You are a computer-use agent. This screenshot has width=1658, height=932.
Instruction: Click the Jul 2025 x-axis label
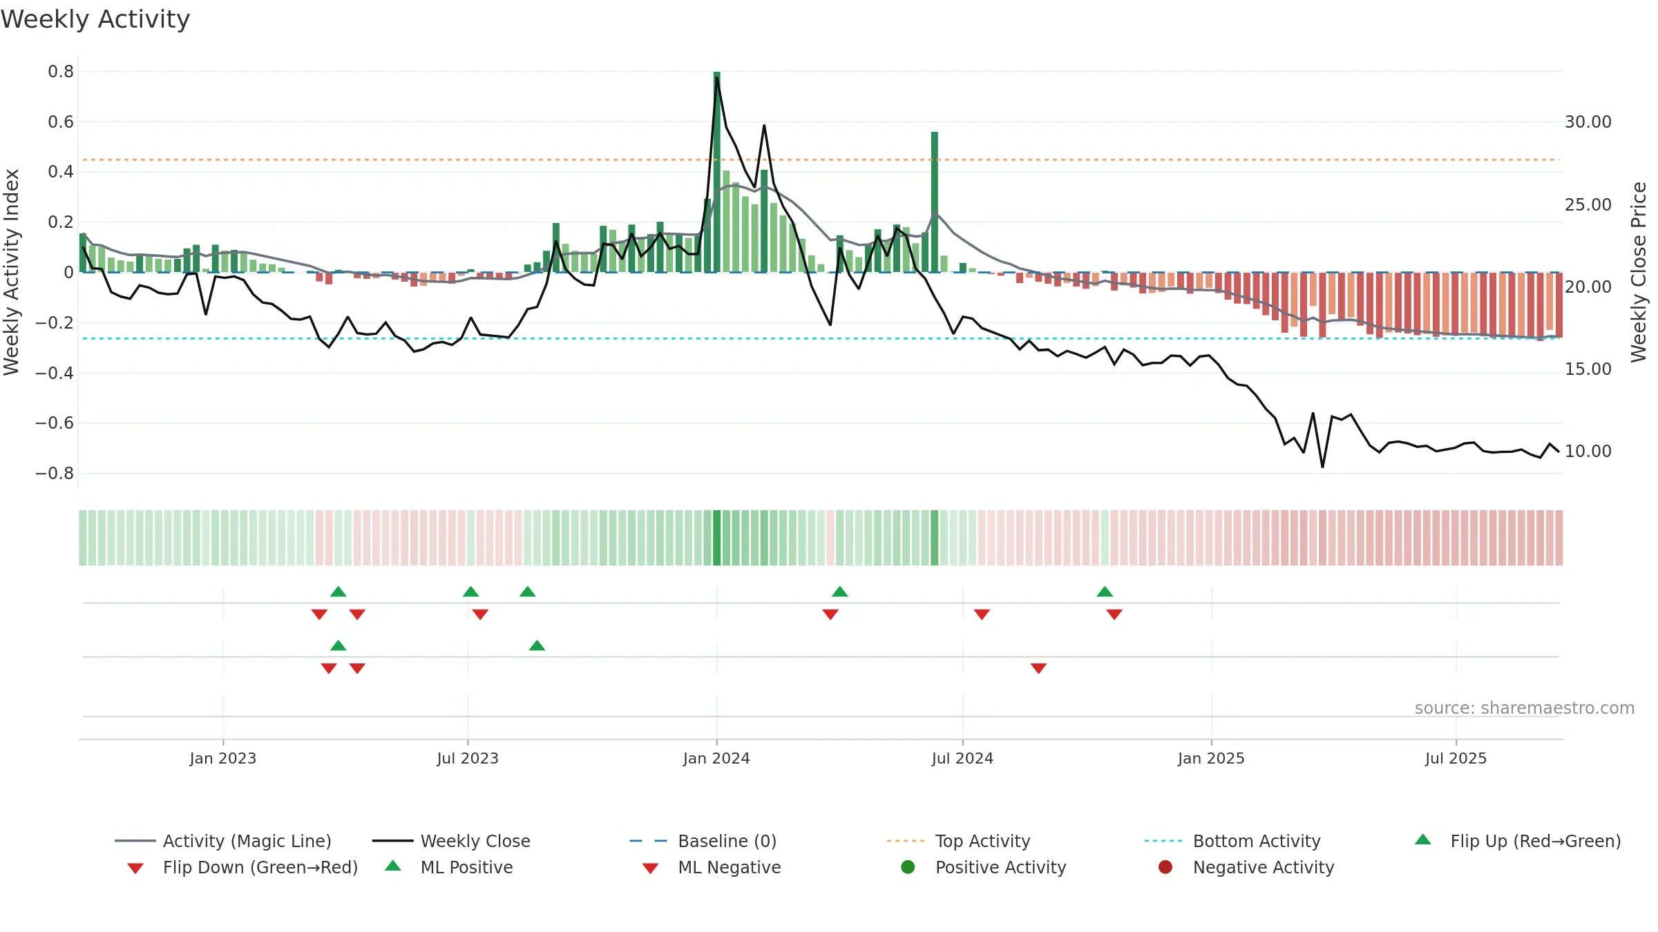[1456, 758]
